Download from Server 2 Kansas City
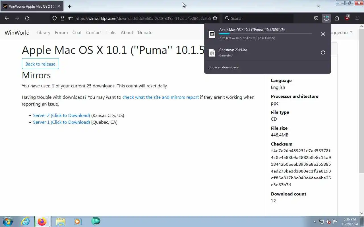The height and width of the screenshot is (227, 364). (61, 115)
